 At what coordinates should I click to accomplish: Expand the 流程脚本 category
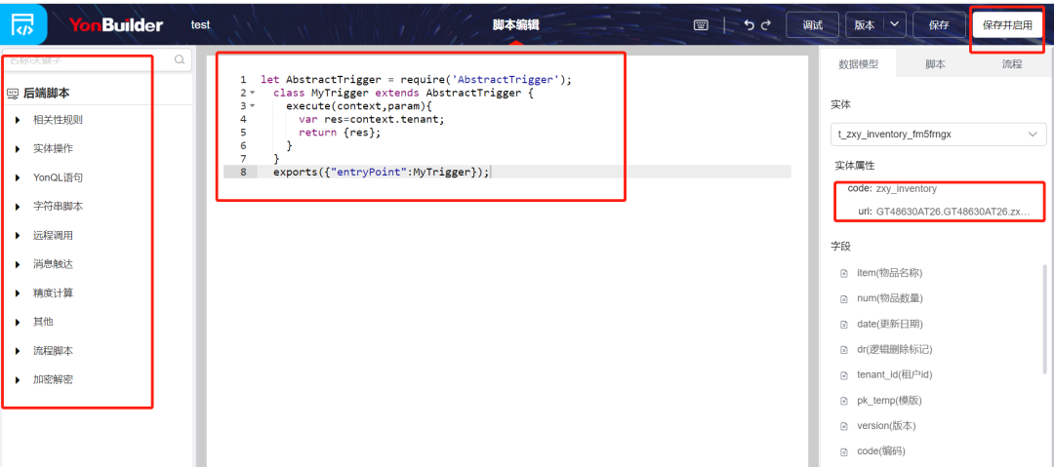[19, 351]
